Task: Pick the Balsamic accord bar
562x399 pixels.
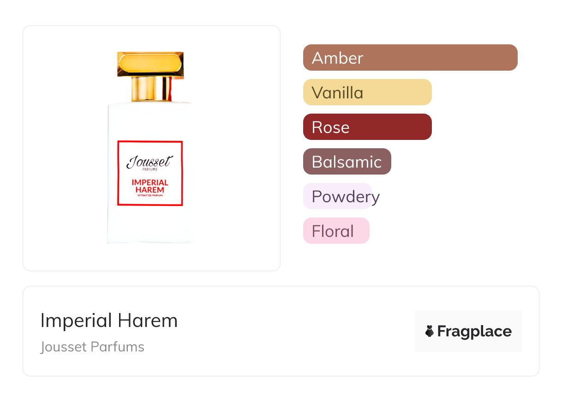Action: tap(347, 162)
